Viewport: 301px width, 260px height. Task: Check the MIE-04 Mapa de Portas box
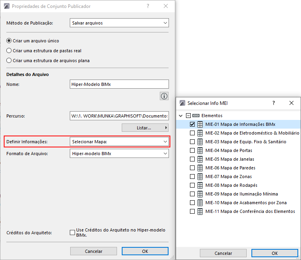[192, 150]
